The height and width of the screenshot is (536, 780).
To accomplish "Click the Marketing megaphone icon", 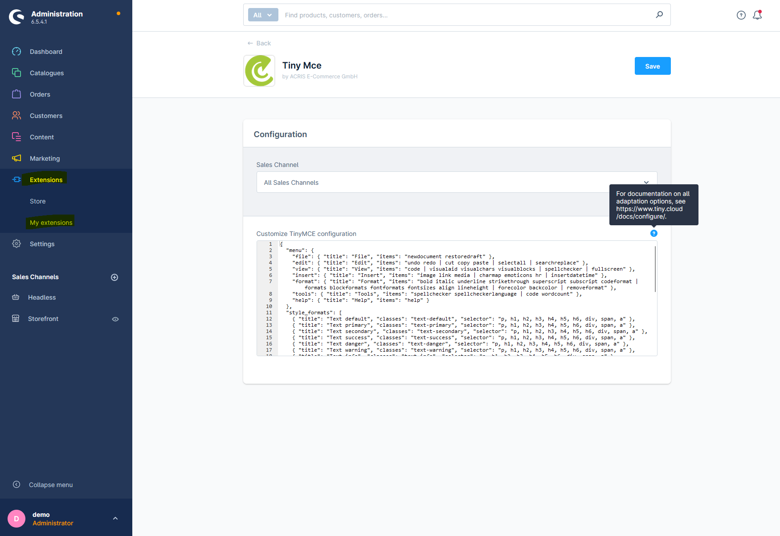I will (16, 158).
